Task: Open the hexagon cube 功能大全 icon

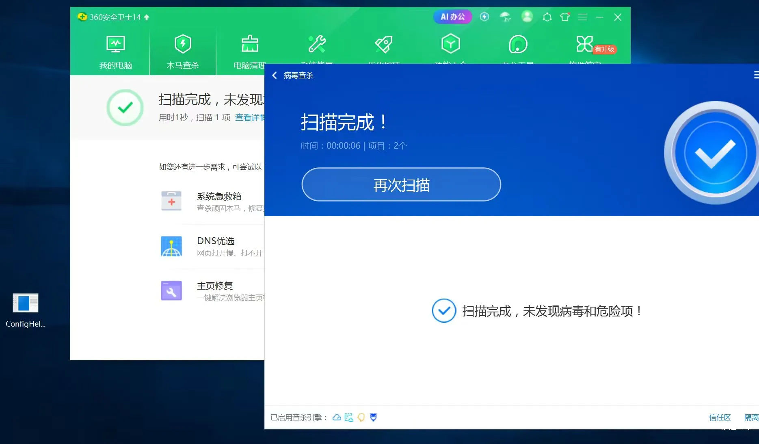Action: [x=451, y=44]
